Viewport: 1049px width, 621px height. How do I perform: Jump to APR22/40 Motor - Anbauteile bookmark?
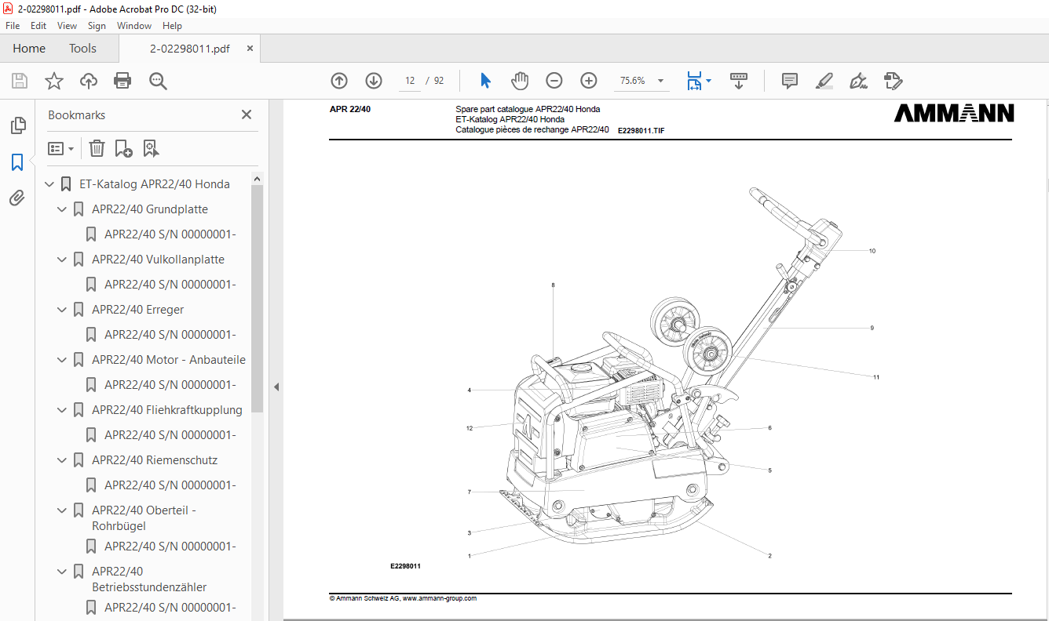point(169,361)
